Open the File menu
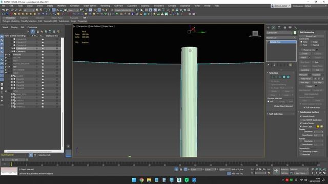This screenshot has height=184, width=328. tap(4, 6)
